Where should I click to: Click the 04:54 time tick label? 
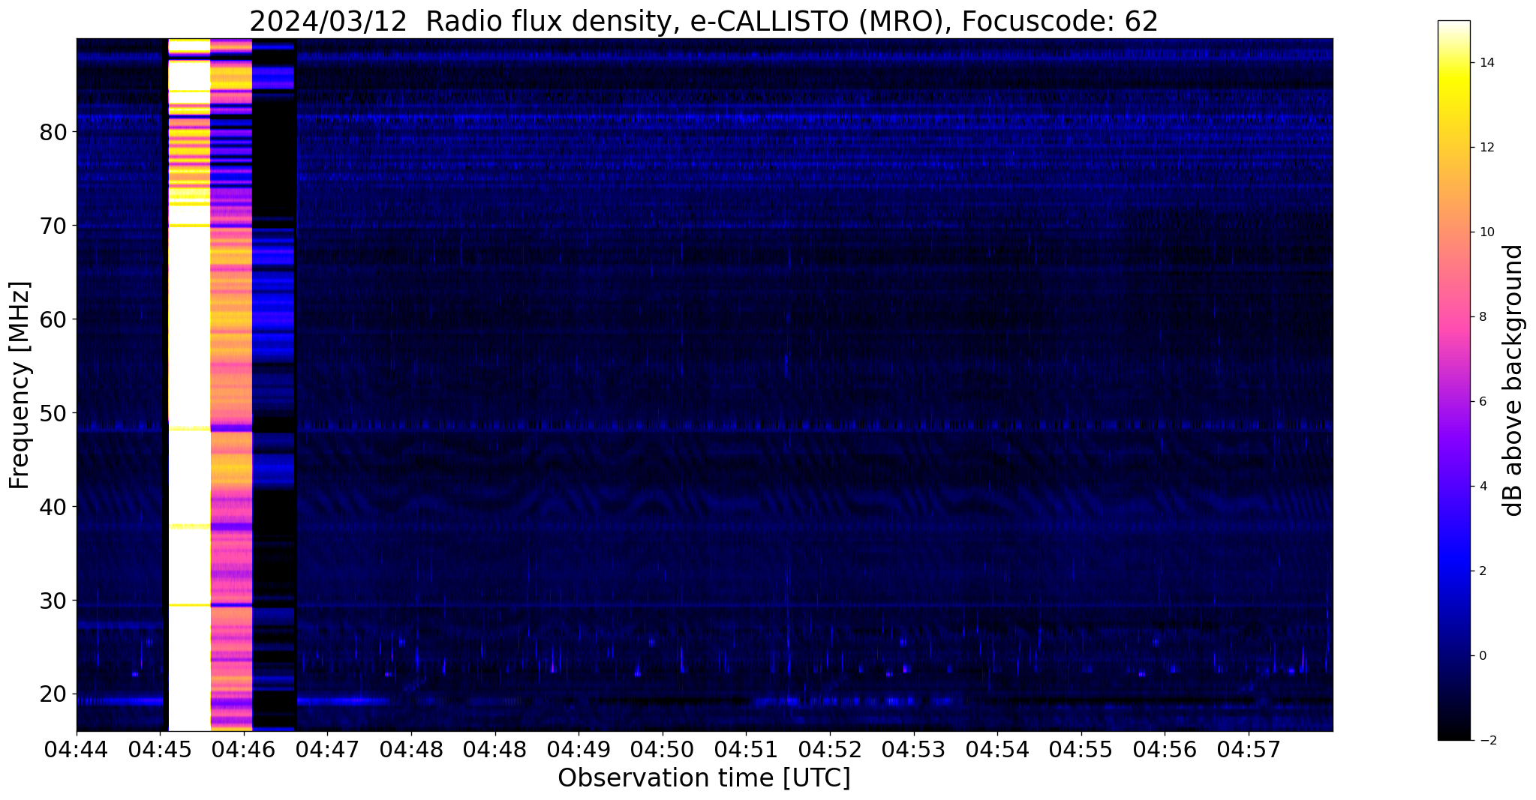point(997,749)
